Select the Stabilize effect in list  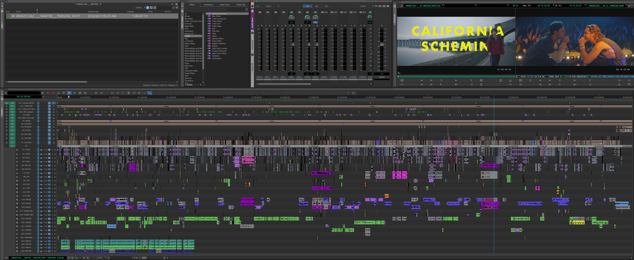pyautogui.click(x=216, y=56)
